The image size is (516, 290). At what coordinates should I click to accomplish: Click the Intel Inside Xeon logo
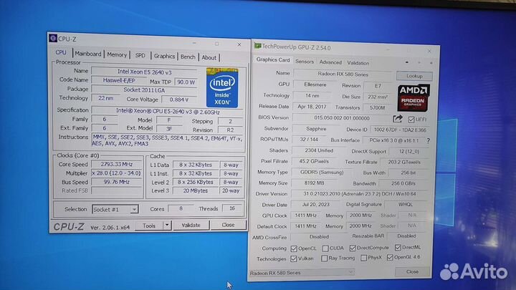tap(222, 87)
